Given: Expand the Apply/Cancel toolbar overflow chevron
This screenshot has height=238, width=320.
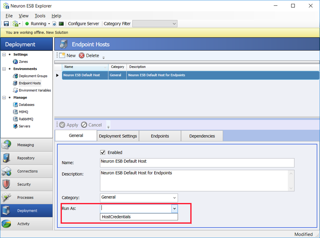Looking at the screenshot, I should point(108,127).
